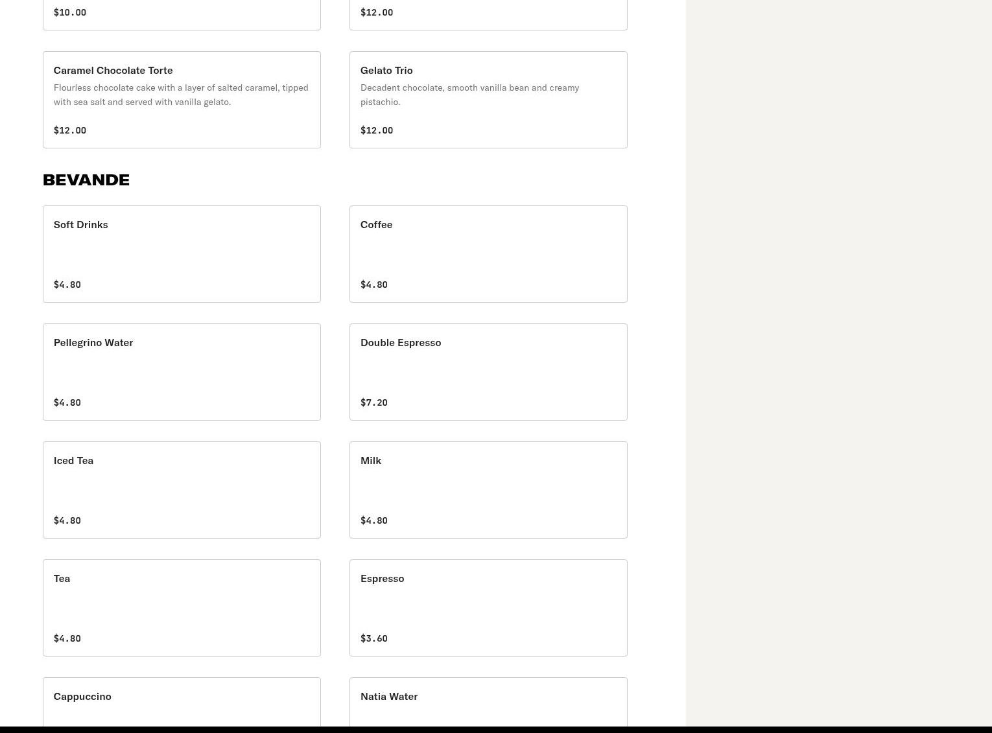Select the Espresso item name
This screenshot has height=733, width=992.
[383, 578]
